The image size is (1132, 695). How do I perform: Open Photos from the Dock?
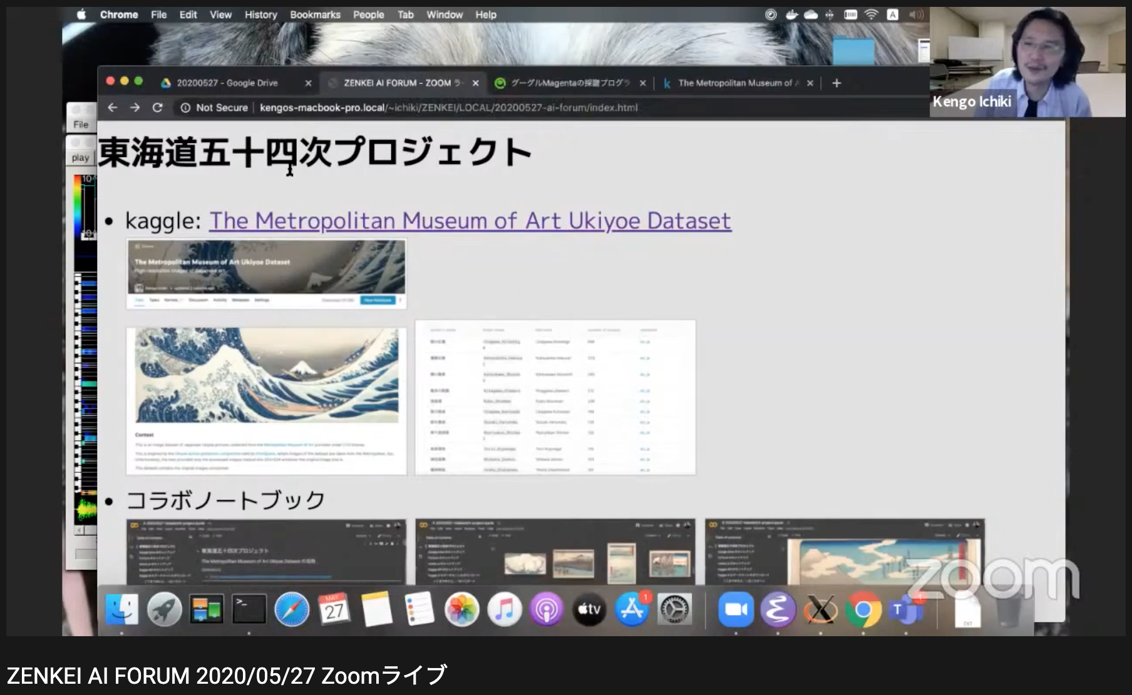pos(461,609)
